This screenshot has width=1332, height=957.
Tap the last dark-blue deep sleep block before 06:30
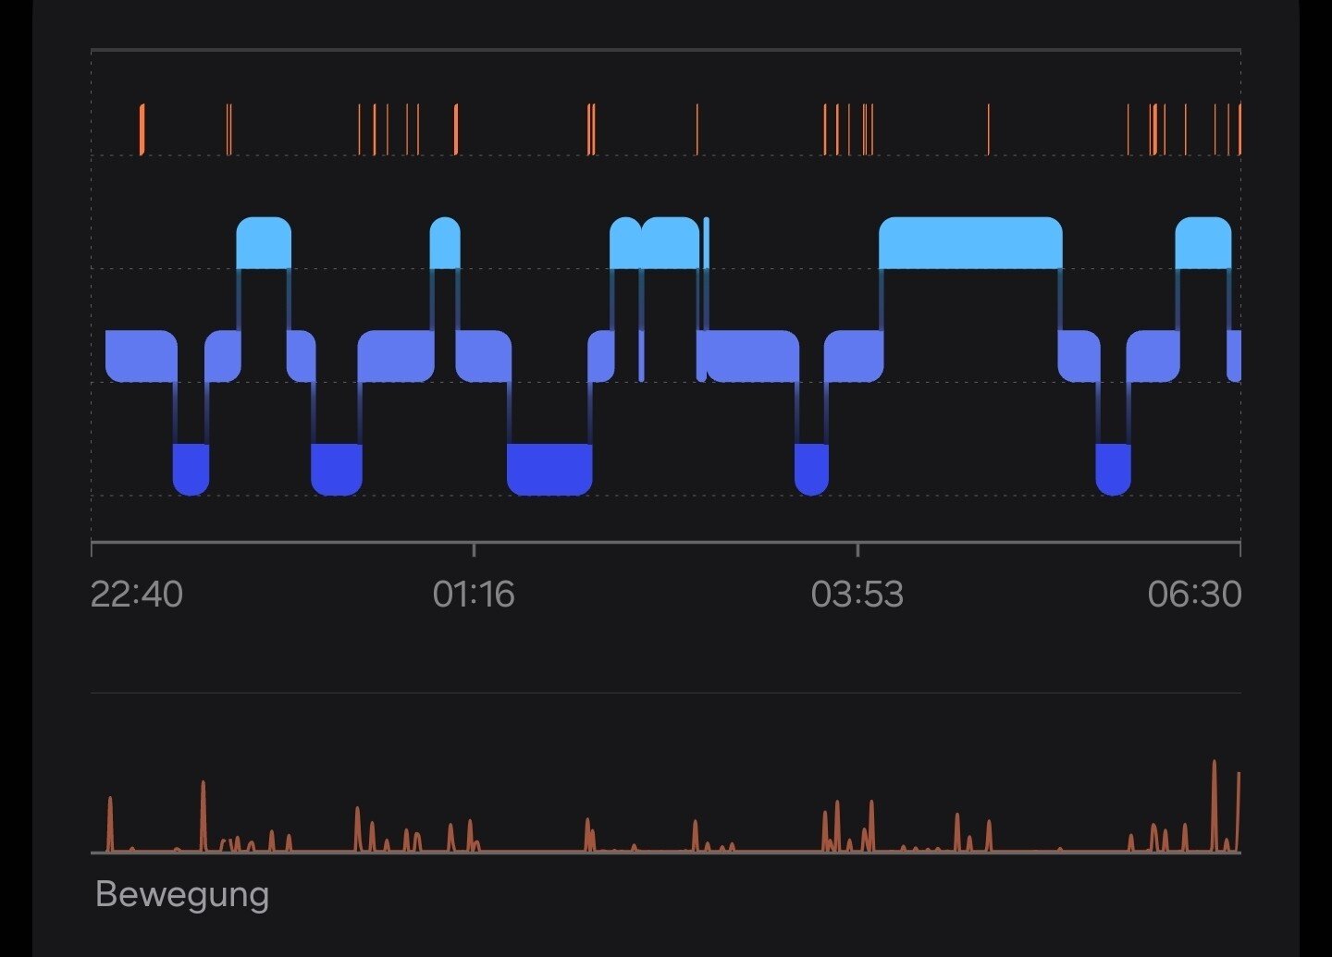[1114, 470]
